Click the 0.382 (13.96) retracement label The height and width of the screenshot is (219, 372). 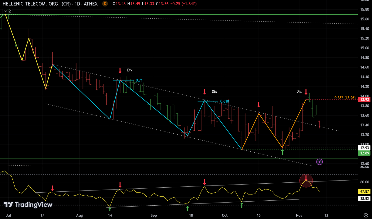click(345, 98)
